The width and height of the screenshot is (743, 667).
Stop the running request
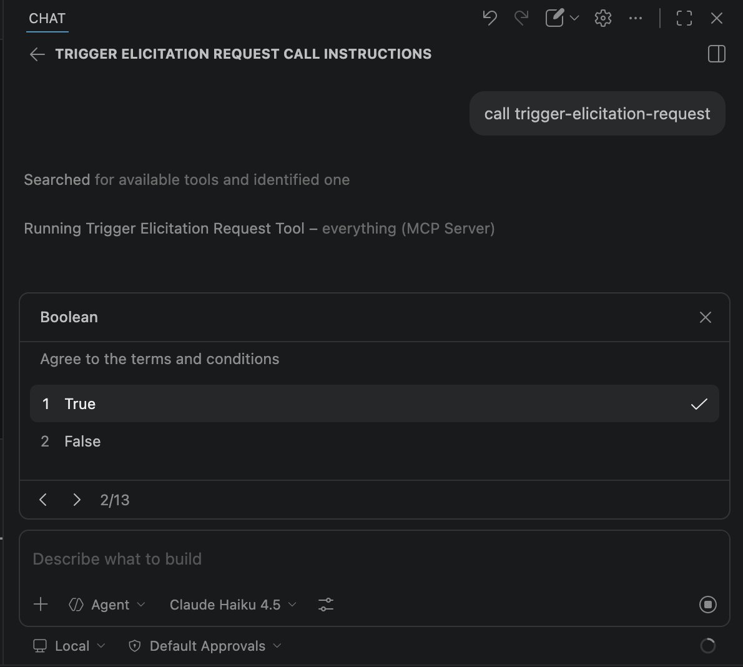point(707,605)
